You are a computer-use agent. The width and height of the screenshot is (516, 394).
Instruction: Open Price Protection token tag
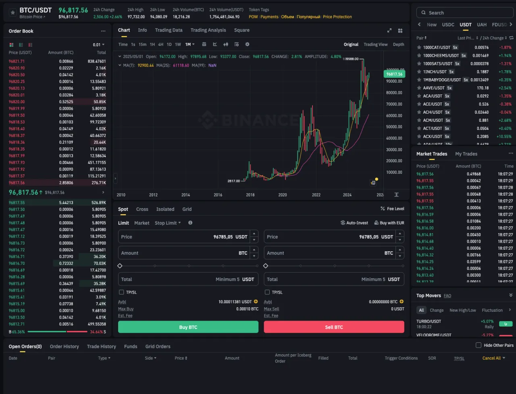pyautogui.click(x=337, y=17)
